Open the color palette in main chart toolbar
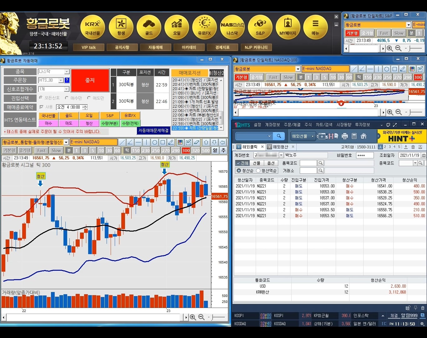Viewport: 427px width, 338px height. [180, 142]
